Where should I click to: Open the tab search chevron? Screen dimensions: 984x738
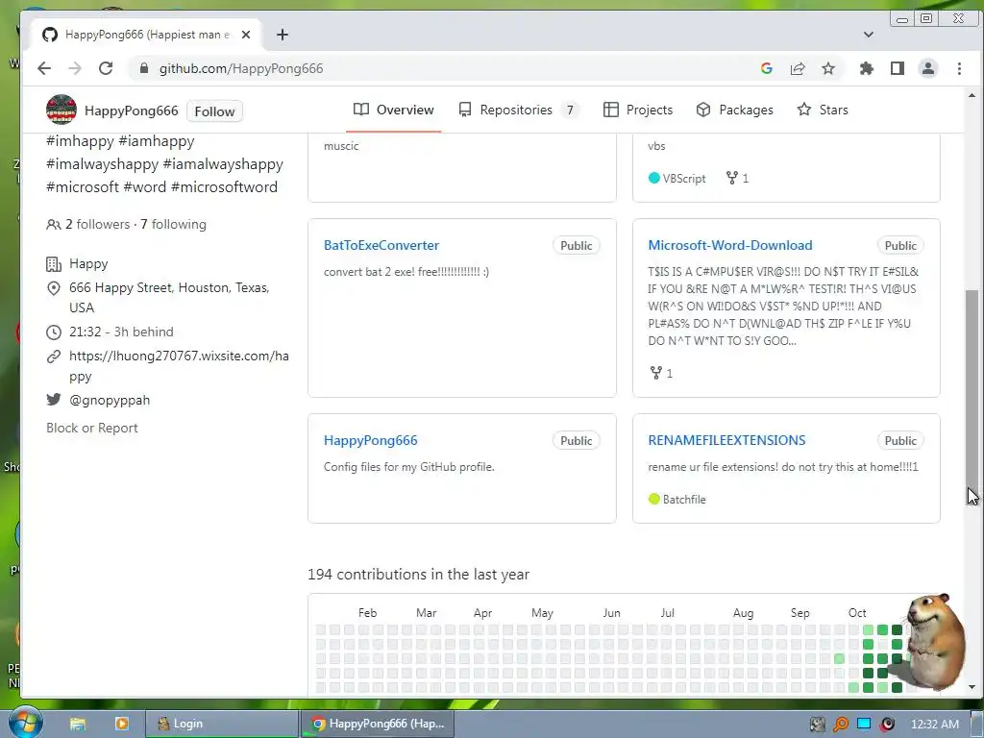(x=869, y=35)
